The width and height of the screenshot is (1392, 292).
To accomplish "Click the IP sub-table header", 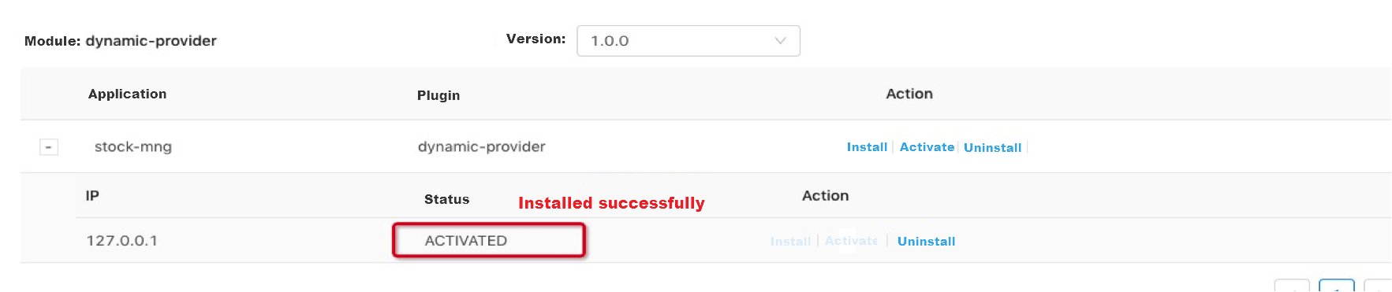I will (x=92, y=195).
